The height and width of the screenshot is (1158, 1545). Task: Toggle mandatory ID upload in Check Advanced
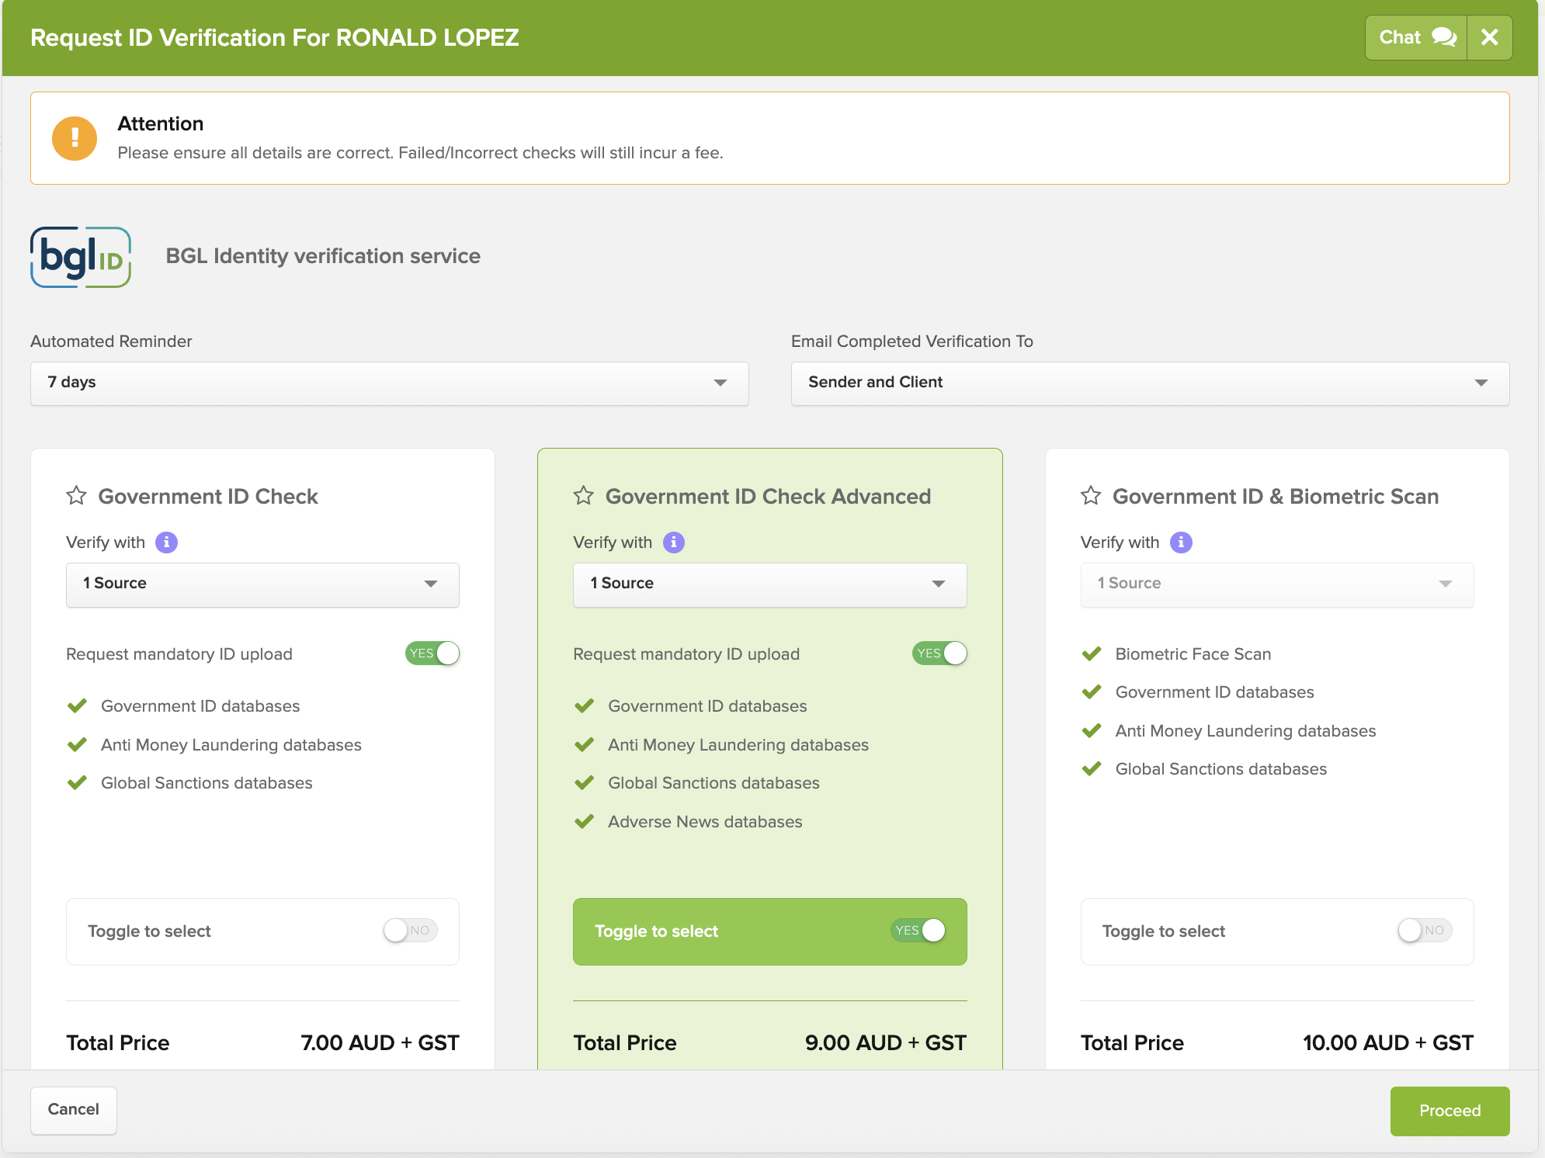pos(939,654)
